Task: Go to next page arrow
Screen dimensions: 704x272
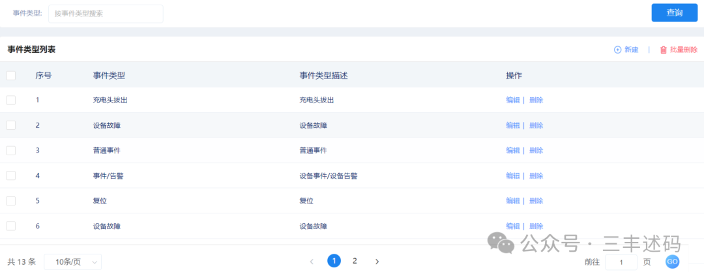Action: coord(377,261)
